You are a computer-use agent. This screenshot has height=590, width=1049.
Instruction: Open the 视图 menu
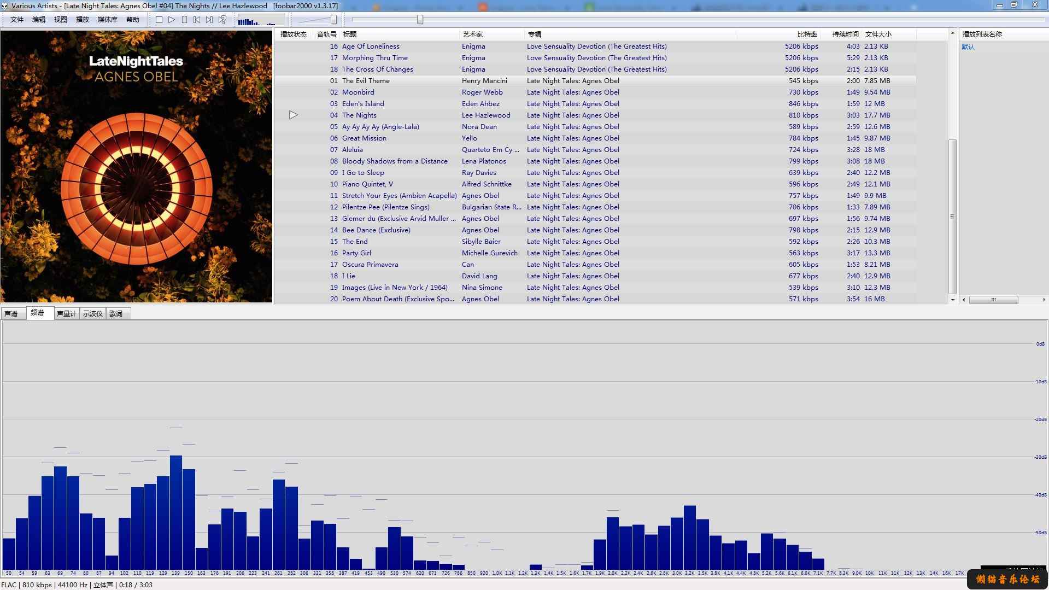(x=61, y=20)
